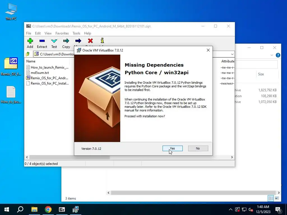The width and height of the screenshot is (287, 215).
Task: Select the Remix_OS_for_PC_Andr... ISO entry
Action: (47, 78)
